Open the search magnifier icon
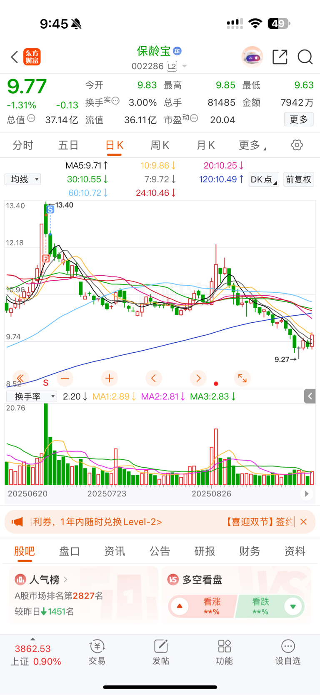 click(305, 57)
